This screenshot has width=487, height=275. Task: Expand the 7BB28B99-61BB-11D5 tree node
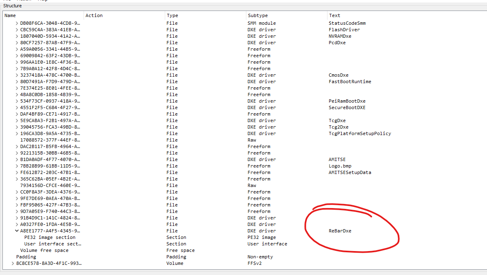click(17, 166)
